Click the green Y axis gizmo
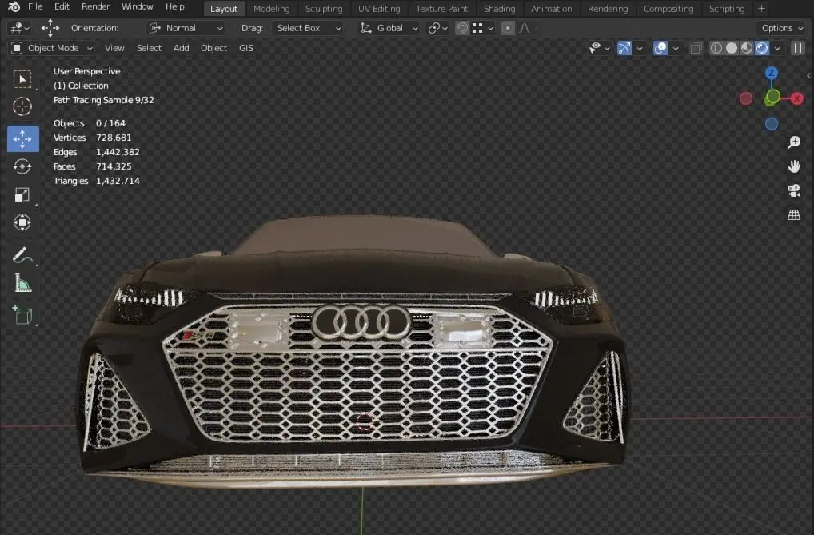 [772, 97]
